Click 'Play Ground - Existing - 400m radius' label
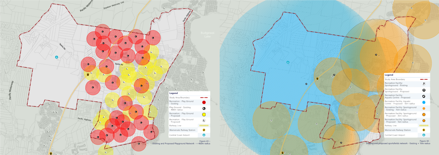This screenshot has width=439, height=155. (180, 108)
